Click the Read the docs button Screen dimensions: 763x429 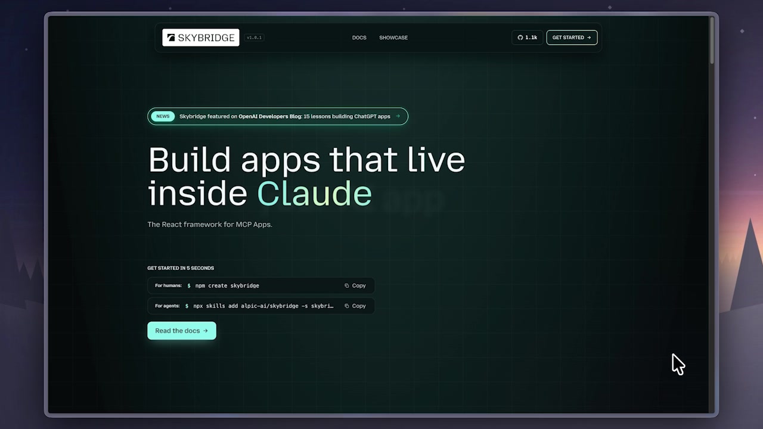pos(182,331)
